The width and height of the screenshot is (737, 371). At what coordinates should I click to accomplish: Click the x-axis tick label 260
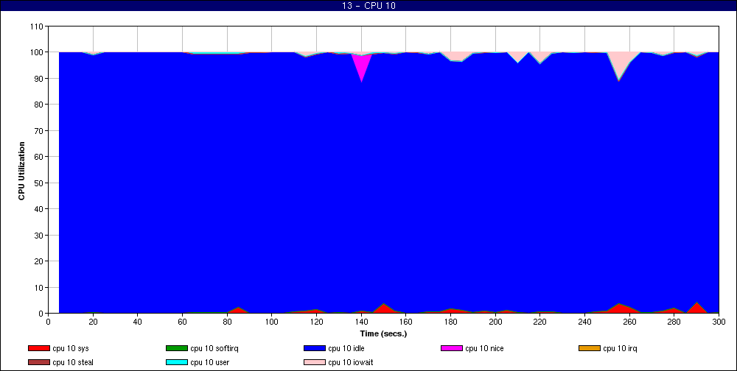629,322
